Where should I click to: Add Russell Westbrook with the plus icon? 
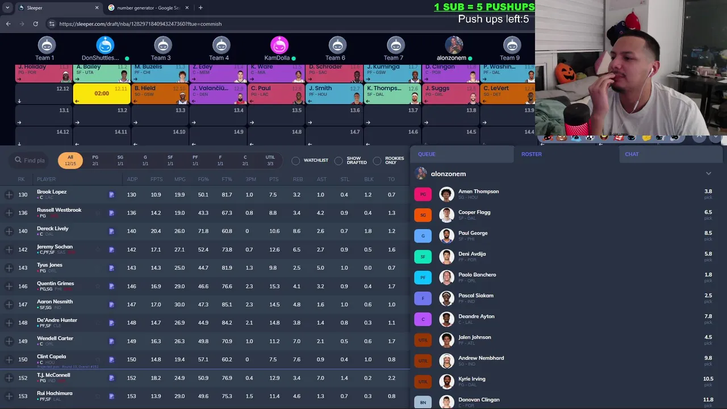[9, 213]
